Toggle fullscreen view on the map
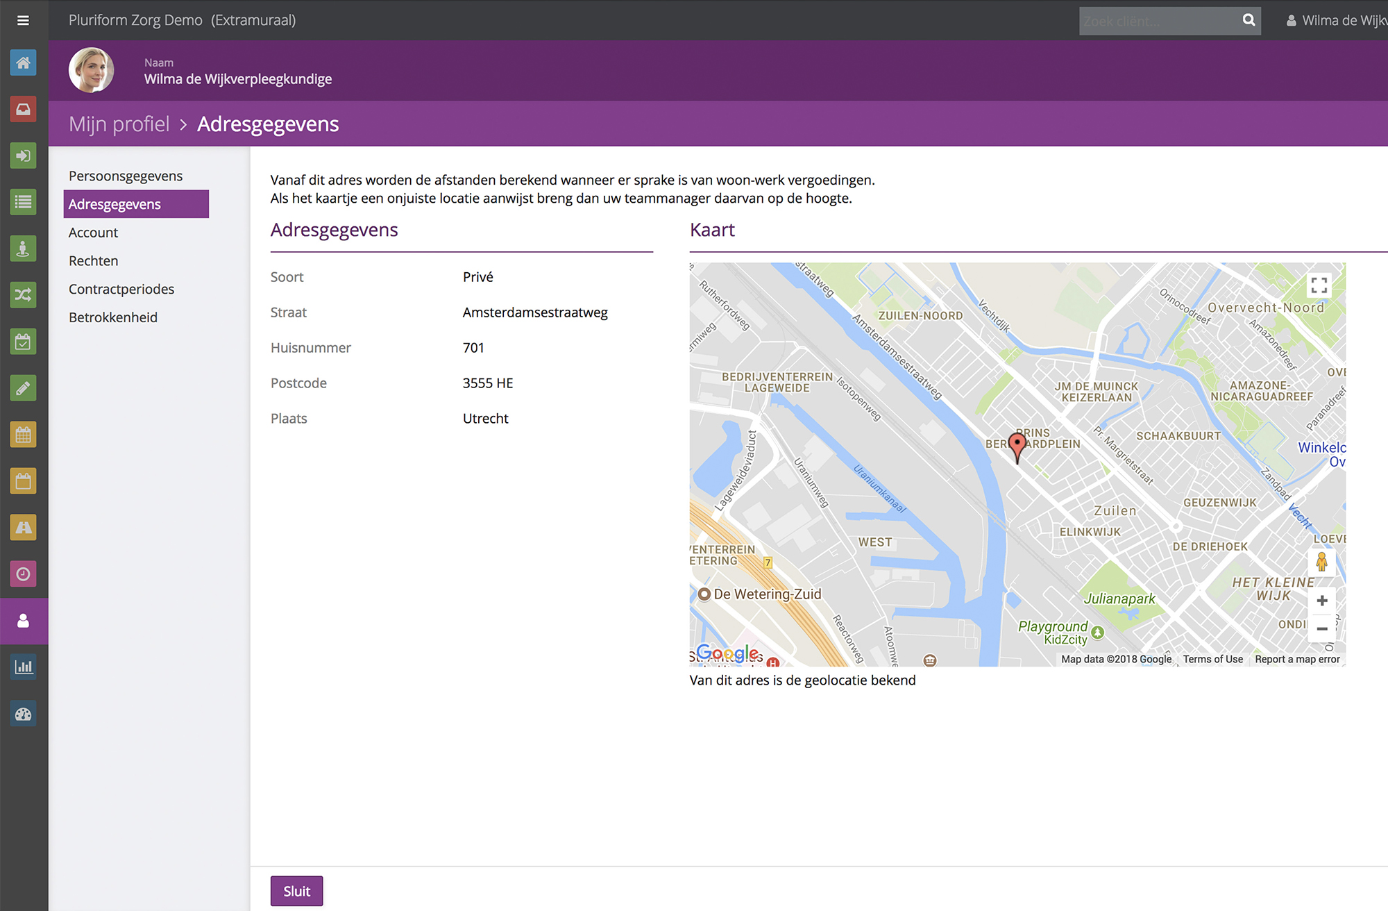The height and width of the screenshot is (911, 1388). [1319, 285]
